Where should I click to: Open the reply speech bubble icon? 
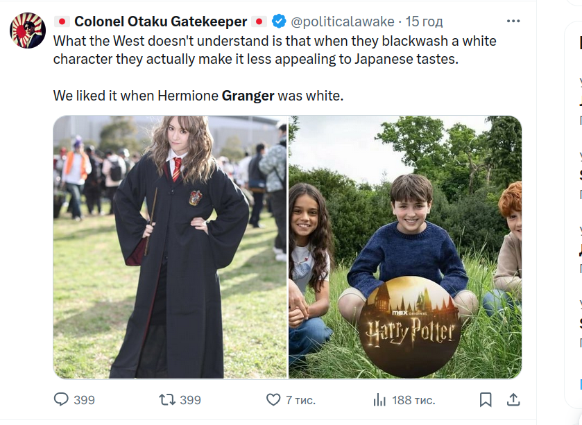pyautogui.click(x=62, y=399)
